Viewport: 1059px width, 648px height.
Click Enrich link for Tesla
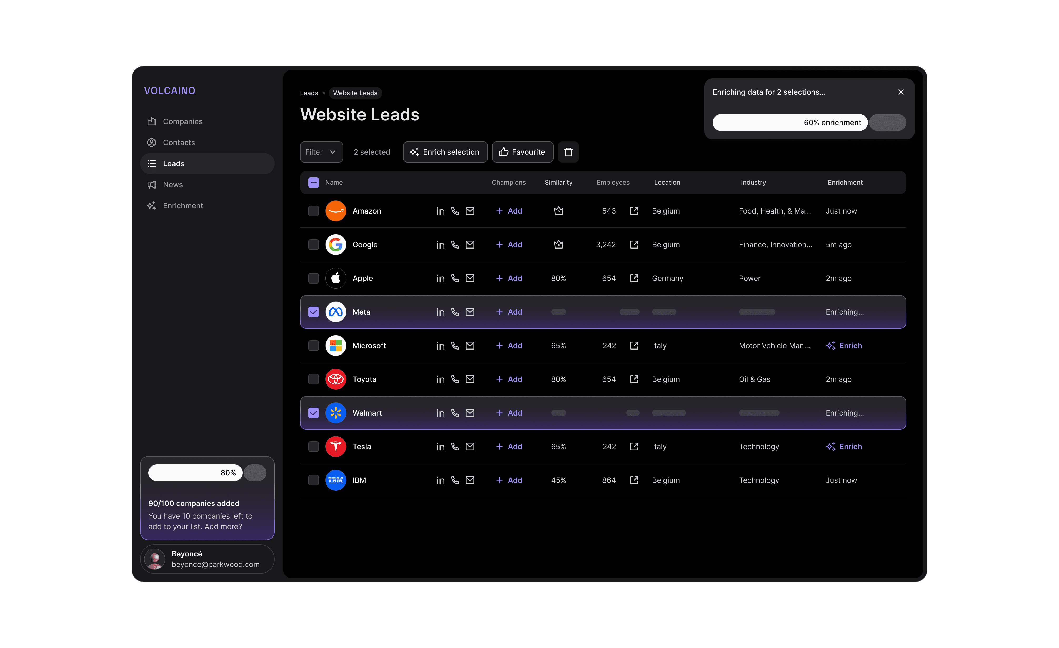tap(844, 447)
